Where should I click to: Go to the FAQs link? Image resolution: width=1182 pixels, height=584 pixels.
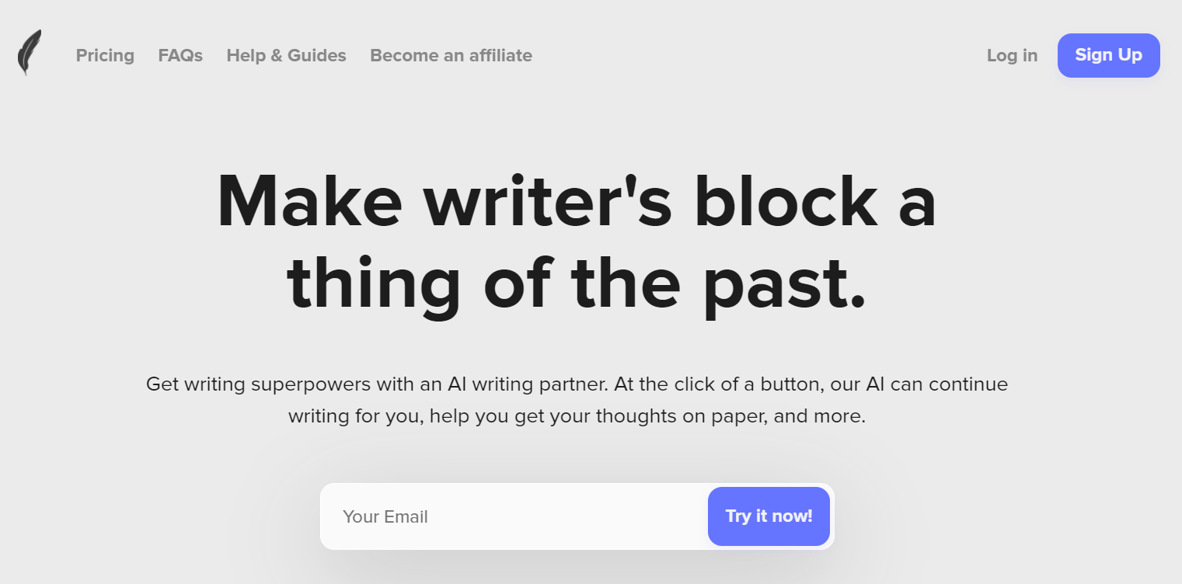[180, 55]
